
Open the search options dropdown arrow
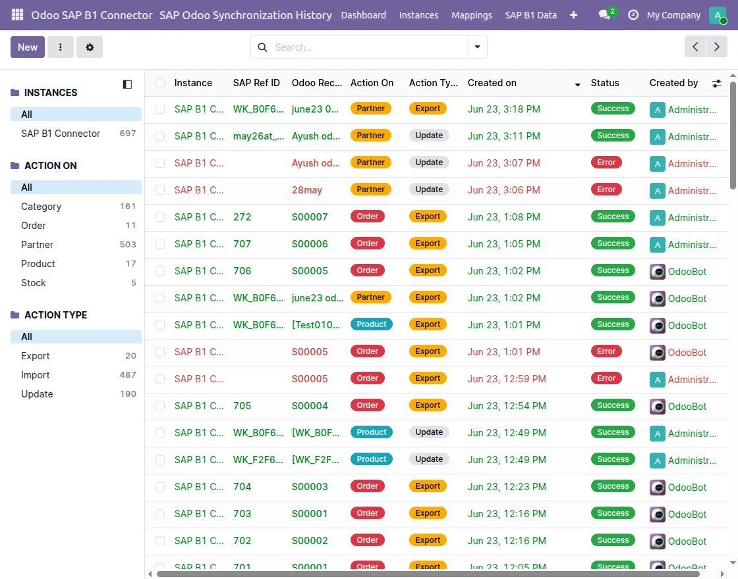coord(477,47)
